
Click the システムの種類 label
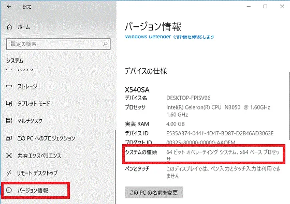point(141,152)
